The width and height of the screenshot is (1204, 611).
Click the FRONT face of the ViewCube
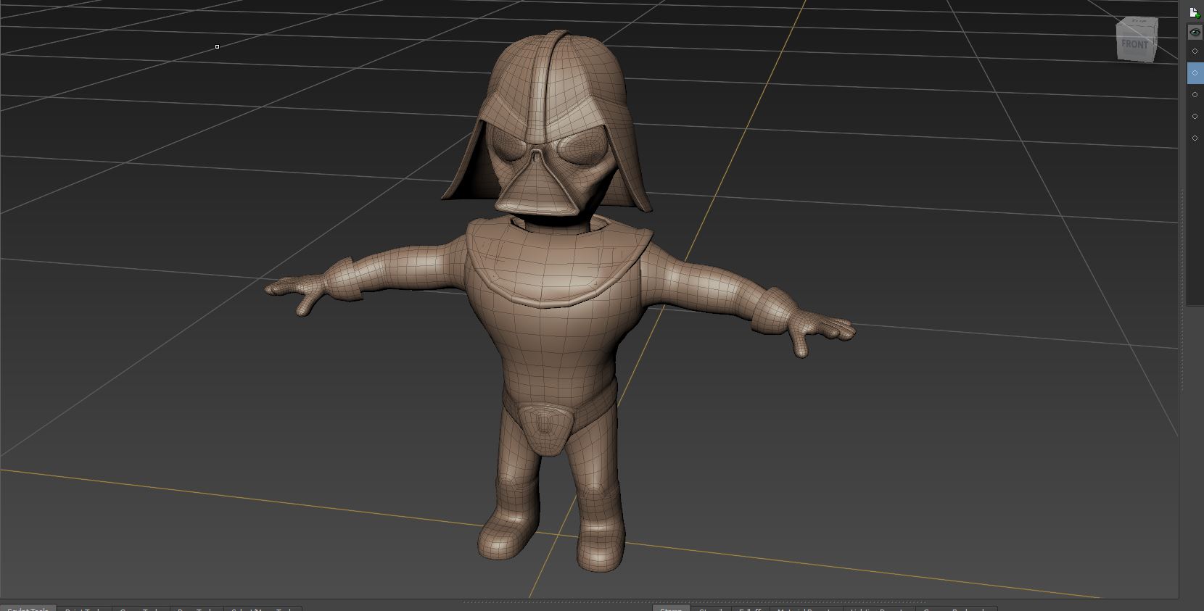pyautogui.click(x=1134, y=44)
